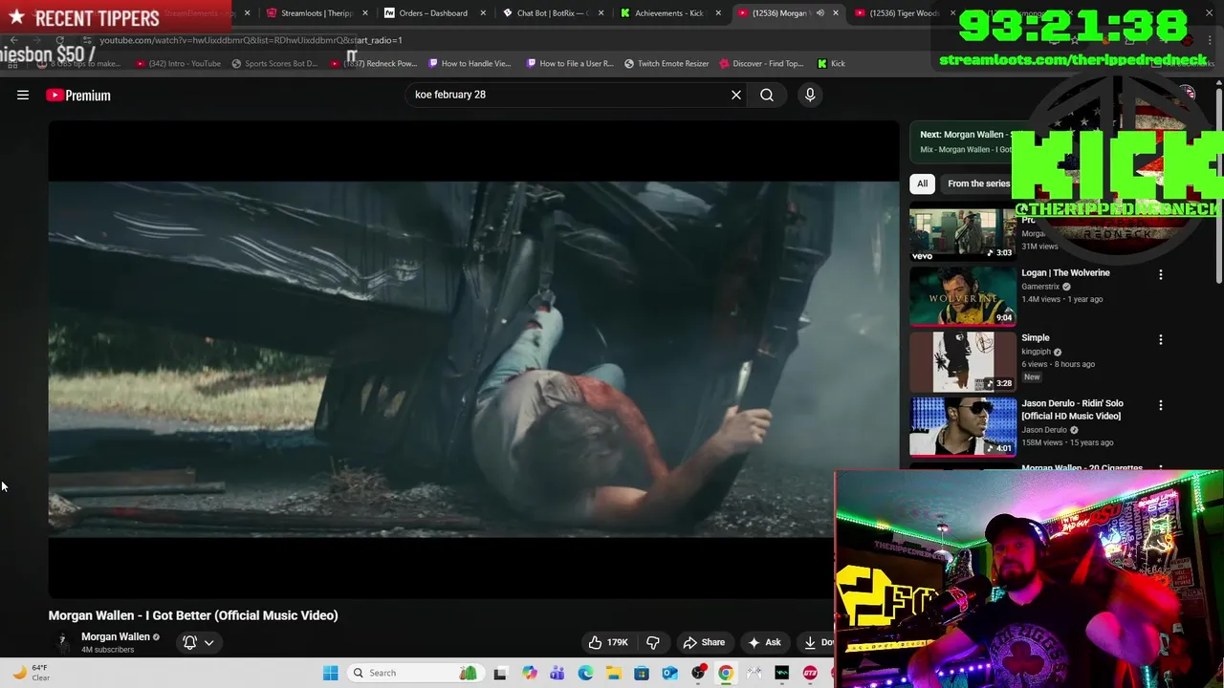Open the Twitch Emote Resizer bookmark

[667, 63]
